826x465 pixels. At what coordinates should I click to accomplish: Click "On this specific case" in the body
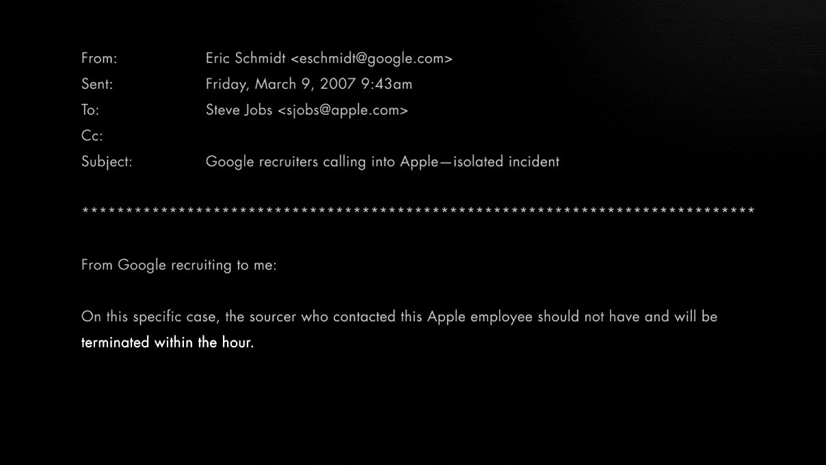coord(148,317)
